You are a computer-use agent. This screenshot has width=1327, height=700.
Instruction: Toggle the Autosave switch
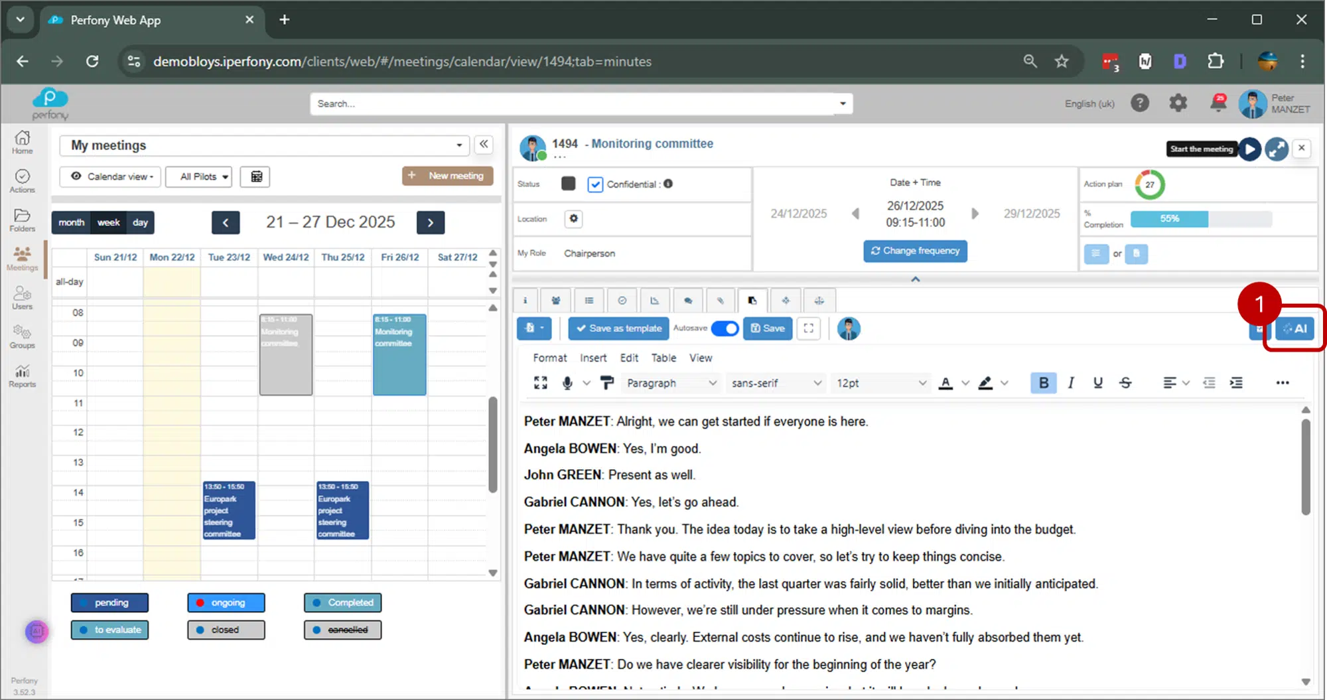(x=725, y=328)
